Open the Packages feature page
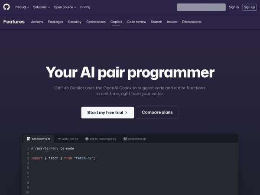The width and height of the screenshot is (260, 195). click(x=55, y=22)
